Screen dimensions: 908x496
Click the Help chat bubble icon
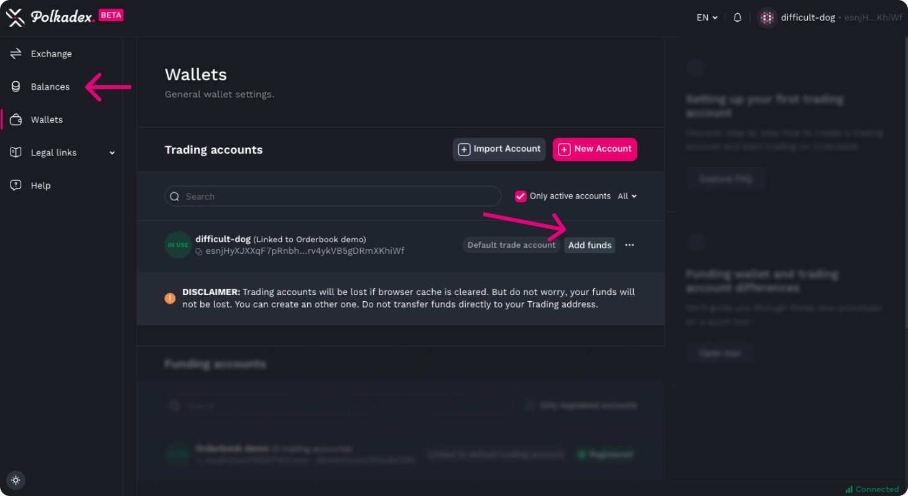pyautogui.click(x=16, y=185)
